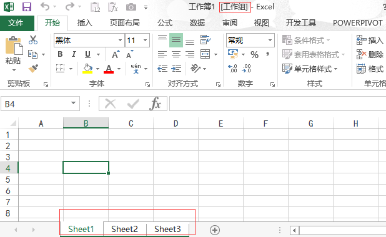The image size is (386, 237).
Task: Increase font size with large A
Action: pyautogui.click(x=116, y=54)
